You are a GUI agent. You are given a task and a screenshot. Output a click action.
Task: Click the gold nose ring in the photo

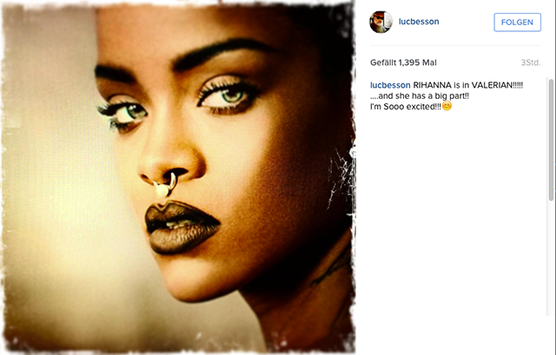coord(164,185)
